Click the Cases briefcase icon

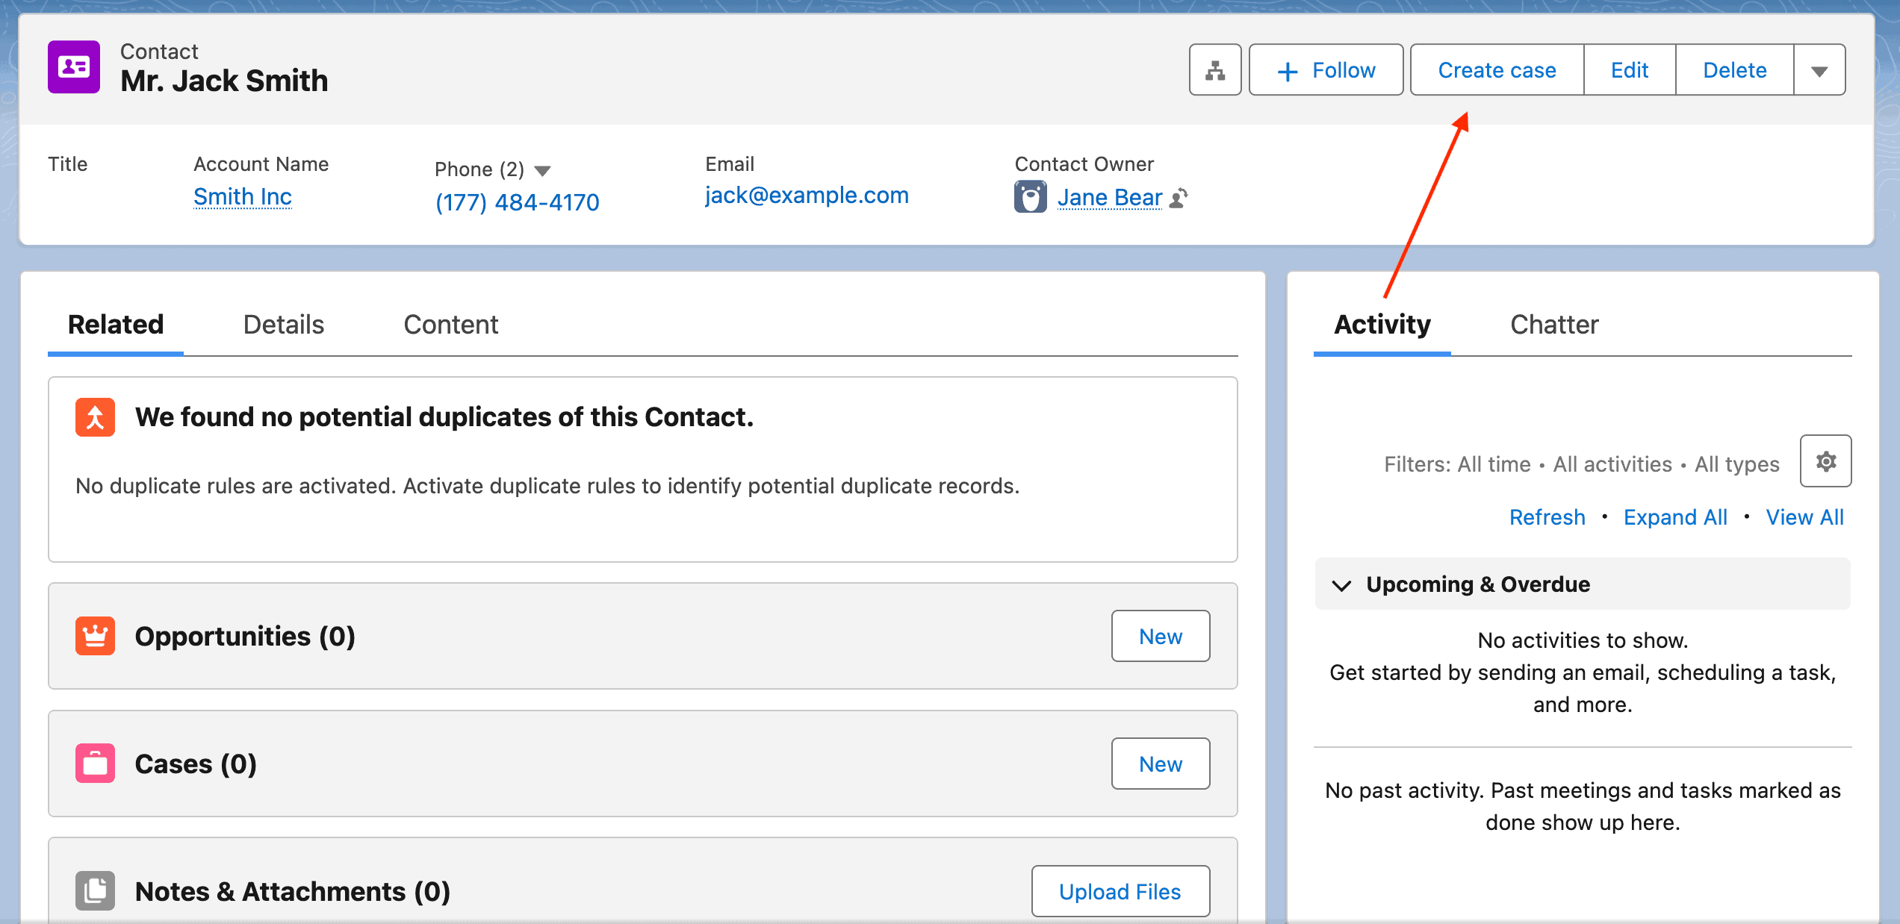click(95, 763)
